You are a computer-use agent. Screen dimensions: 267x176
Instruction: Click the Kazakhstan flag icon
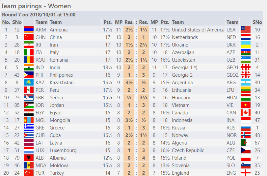click(28, 83)
